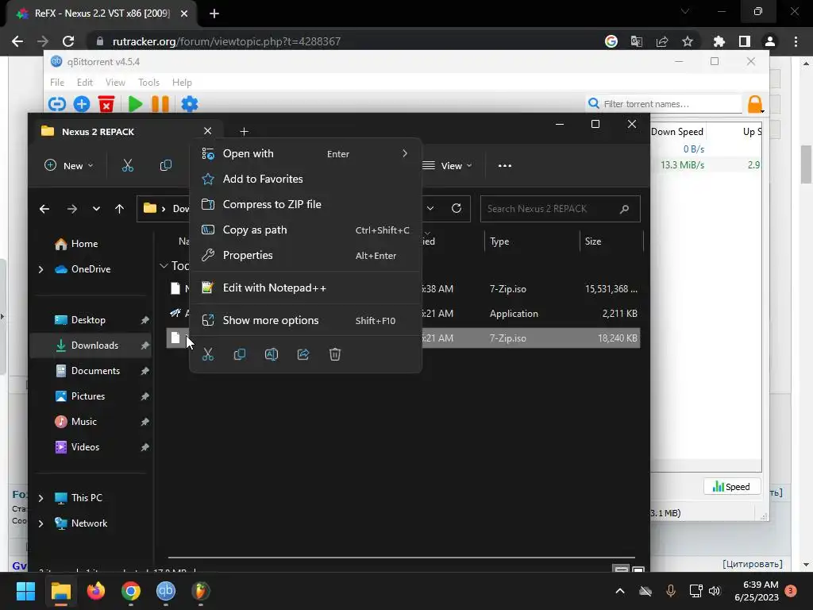The height and width of the screenshot is (610, 813).
Task: Show hidden system tray icons
Action: 620,591
